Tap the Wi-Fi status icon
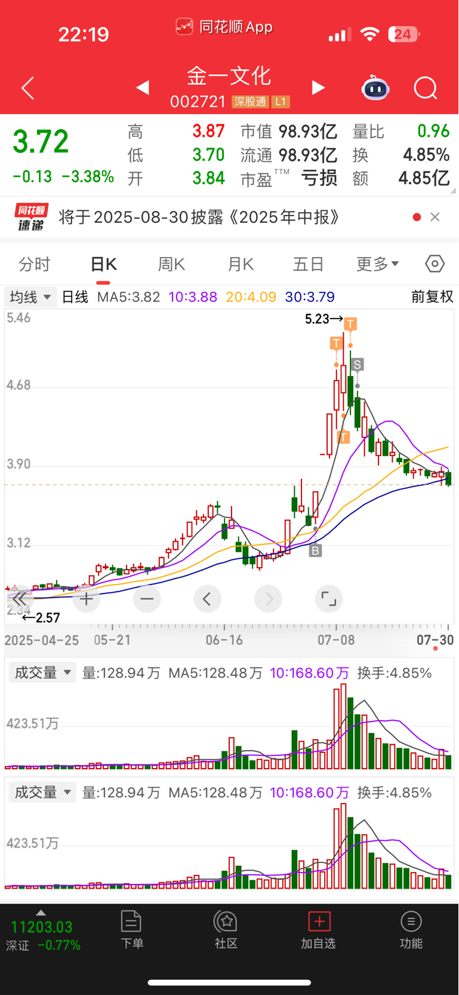Image resolution: width=459 pixels, height=995 pixels. click(x=370, y=35)
